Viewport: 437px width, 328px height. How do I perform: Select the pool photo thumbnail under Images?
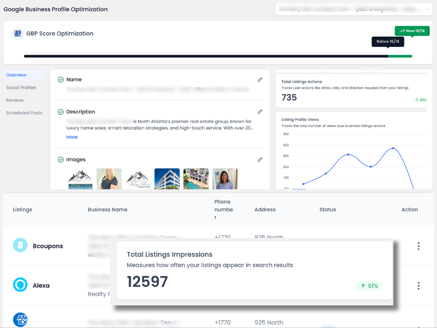click(196, 178)
